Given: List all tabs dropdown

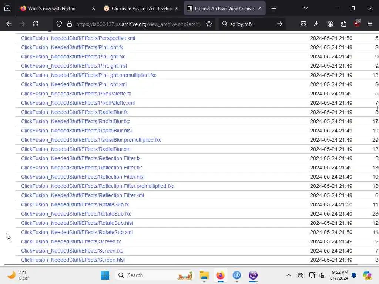Looking at the screenshot, I should point(305,8).
